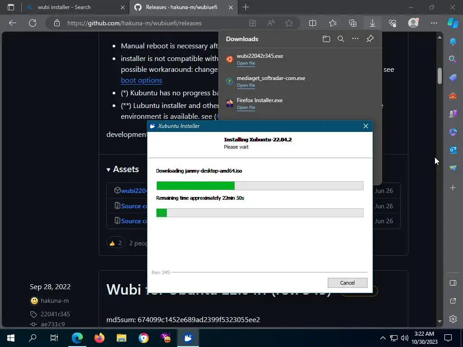Add page to favorites star

pos(289,23)
